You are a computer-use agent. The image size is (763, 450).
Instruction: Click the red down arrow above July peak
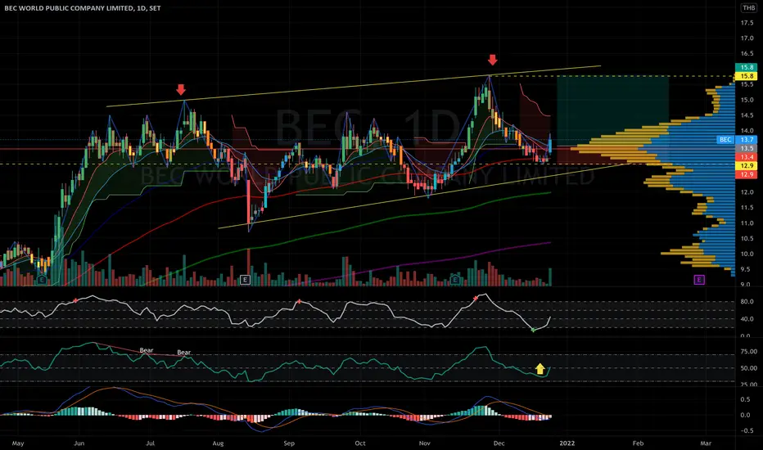(x=181, y=89)
